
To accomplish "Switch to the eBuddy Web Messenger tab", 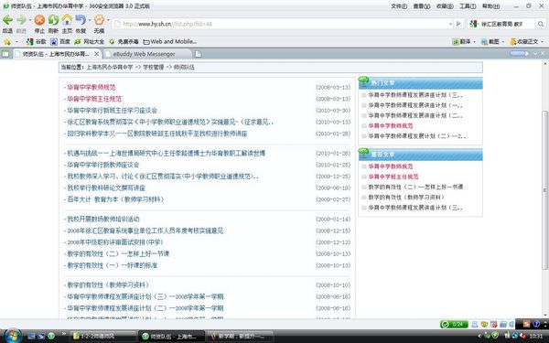I will click(x=147, y=54).
